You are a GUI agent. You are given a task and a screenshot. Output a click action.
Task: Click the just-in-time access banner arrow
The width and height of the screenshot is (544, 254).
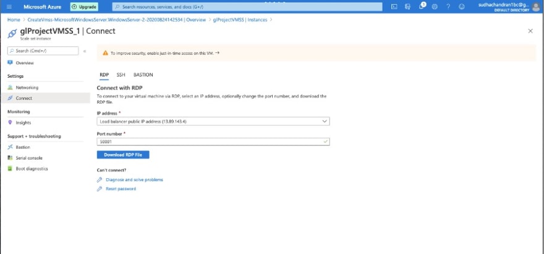[x=217, y=53]
